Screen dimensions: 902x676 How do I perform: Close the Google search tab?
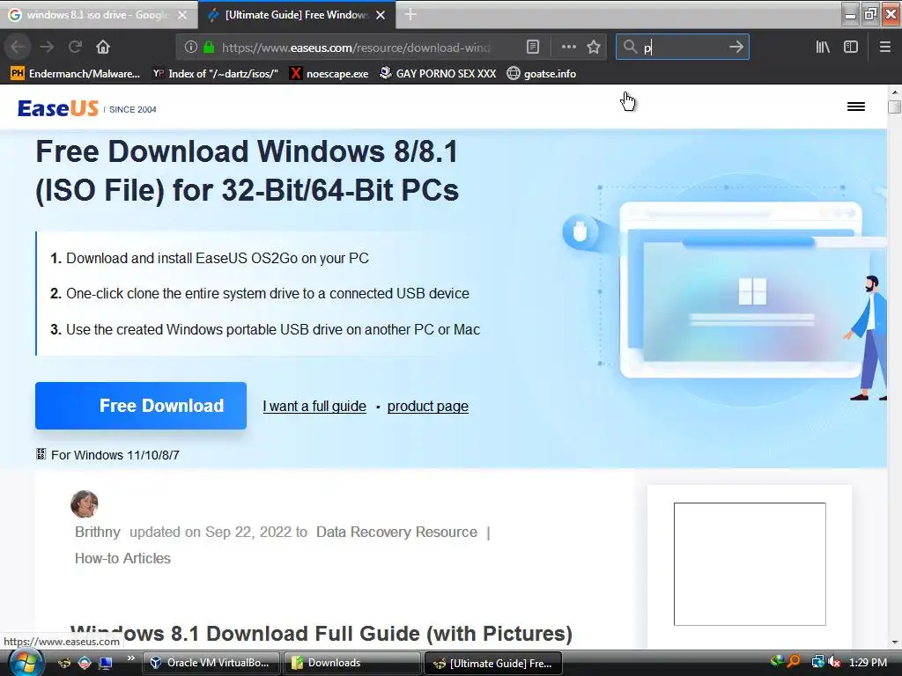click(x=182, y=15)
